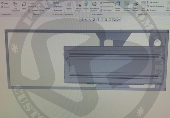This screenshot has width=170, height=118.
Task: Open Relations editor
Action: pos(151,10)
